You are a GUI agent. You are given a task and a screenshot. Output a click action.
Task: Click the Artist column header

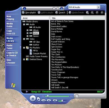tap(35, 18)
